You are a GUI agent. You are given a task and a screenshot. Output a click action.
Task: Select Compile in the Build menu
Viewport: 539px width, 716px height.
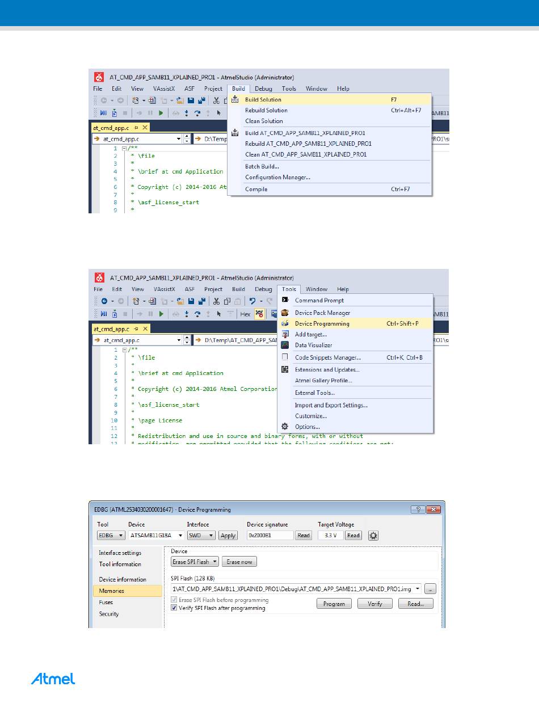click(x=330, y=189)
